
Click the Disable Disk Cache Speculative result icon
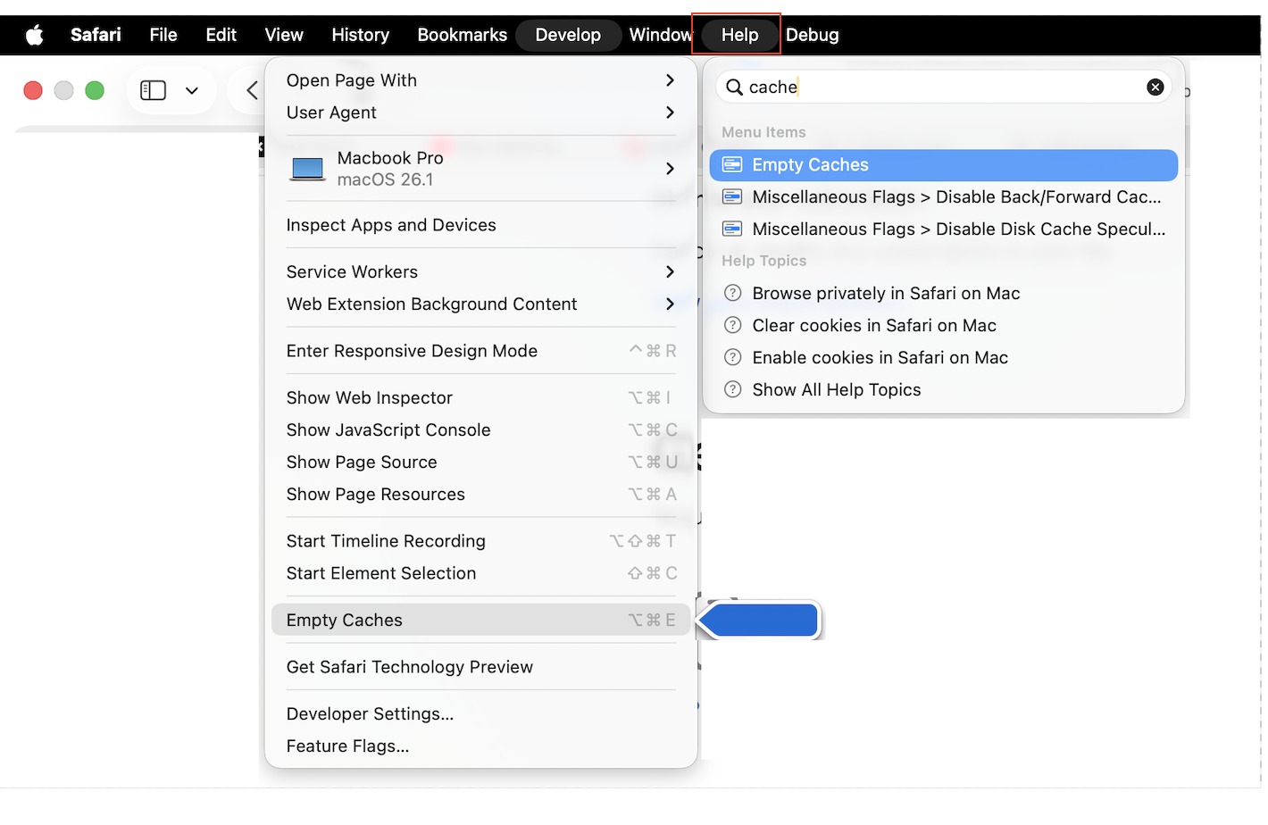(x=732, y=229)
